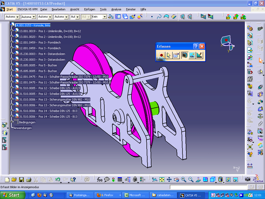Click the Fix Together paperclip icon
The width and height of the screenshot is (265, 199).
pos(260,124)
